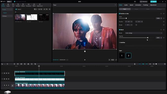Viewport: 167px width, 94px height.
Task: Toggle main track magnet in timeline toolbar
Action: click(140, 64)
